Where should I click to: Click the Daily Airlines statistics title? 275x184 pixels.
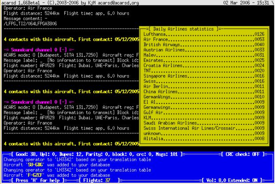184,29
